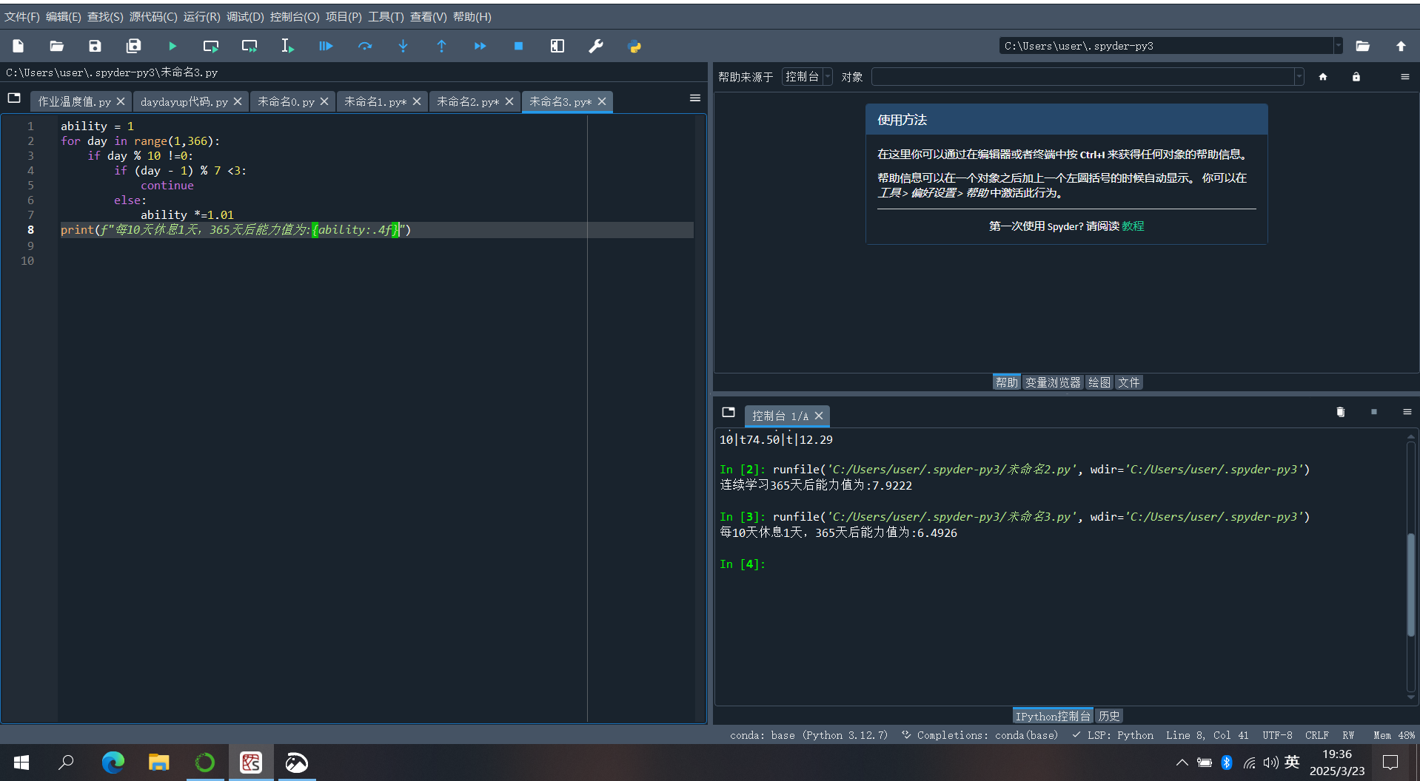Go to parent directory arrow
Screen dimensions: 1420x781
coord(1401,46)
